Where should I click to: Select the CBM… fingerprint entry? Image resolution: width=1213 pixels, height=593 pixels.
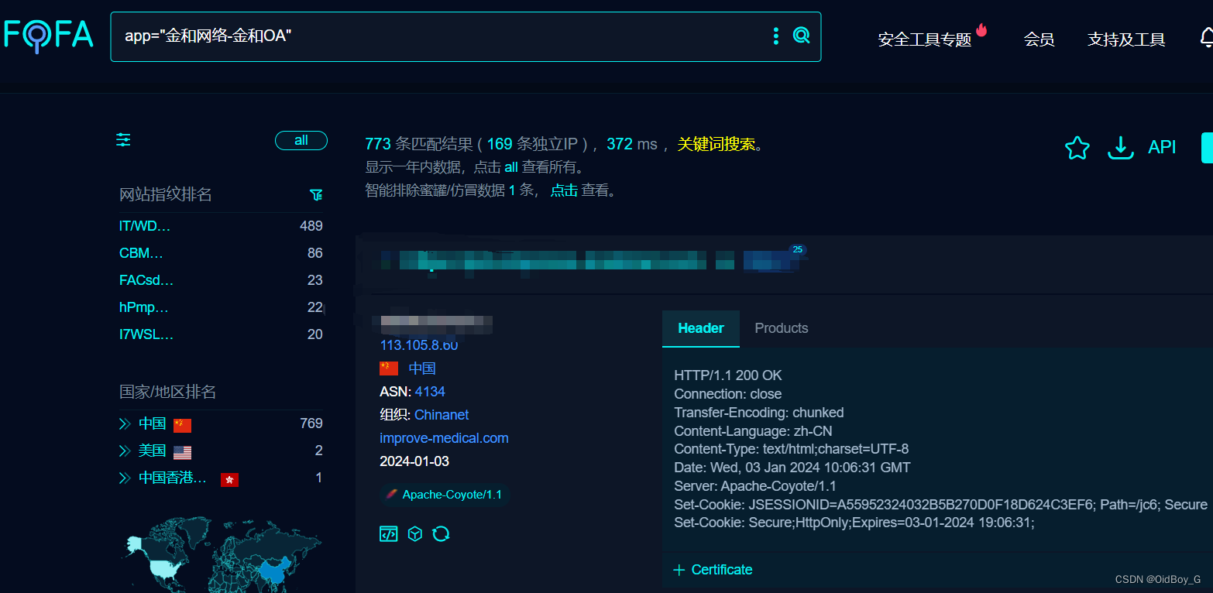[x=141, y=253]
